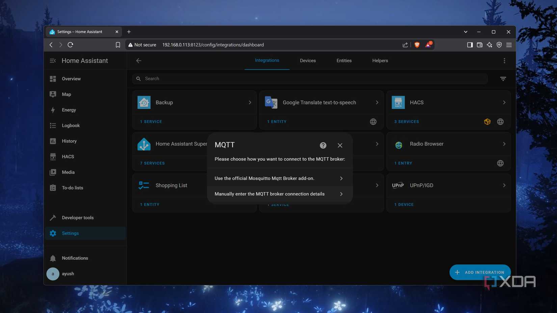
Task: Click the help icon in the MQTT dialog
Action: (323, 145)
